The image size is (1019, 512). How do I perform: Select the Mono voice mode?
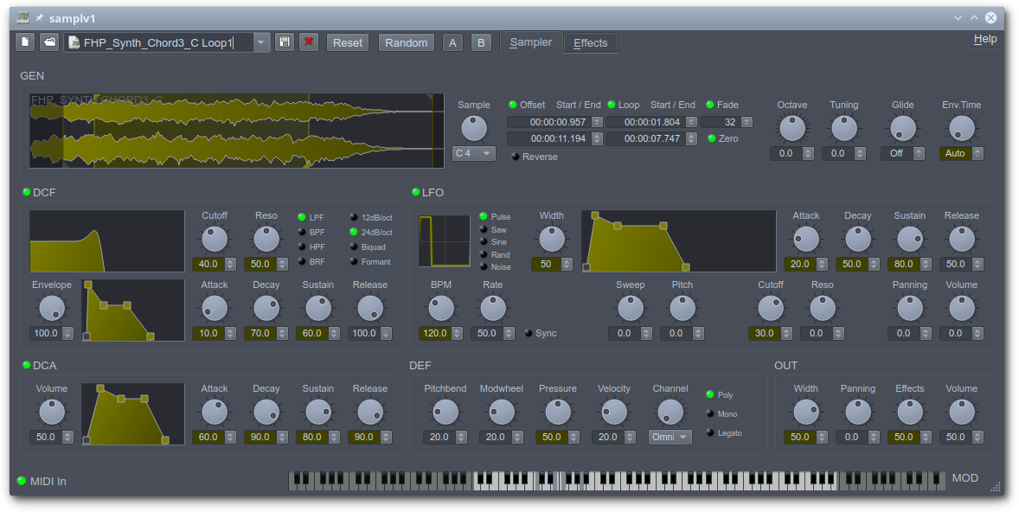pos(711,414)
